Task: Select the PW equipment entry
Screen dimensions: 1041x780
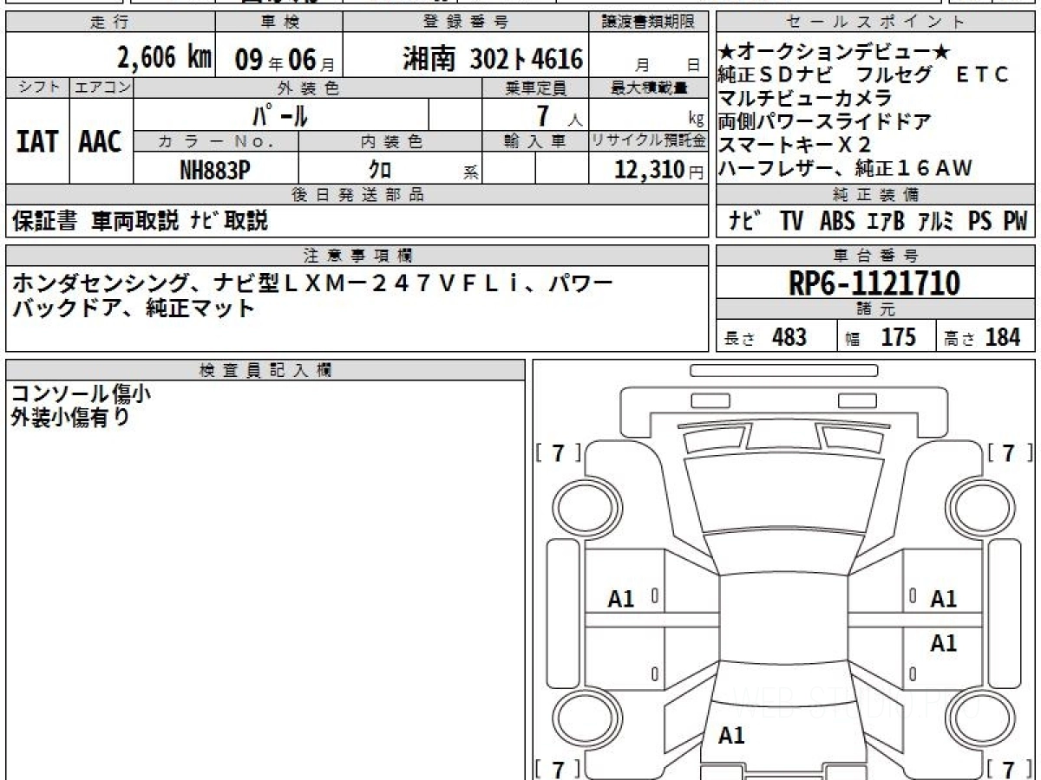Action: [1015, 221]
